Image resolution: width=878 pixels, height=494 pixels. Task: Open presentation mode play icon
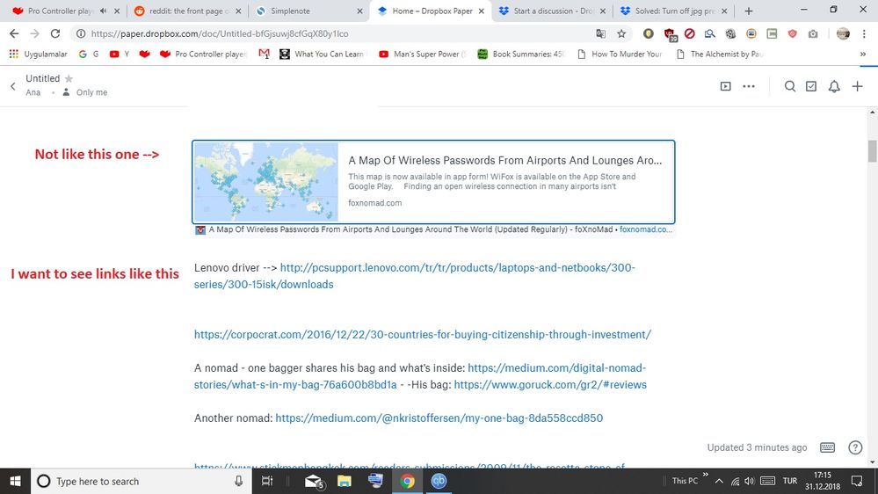pos(725,86)
